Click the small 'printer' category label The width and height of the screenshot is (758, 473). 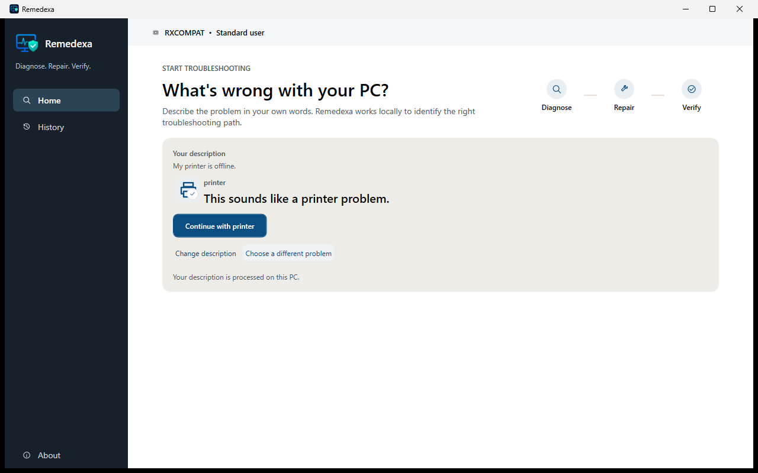coord(214,183)
